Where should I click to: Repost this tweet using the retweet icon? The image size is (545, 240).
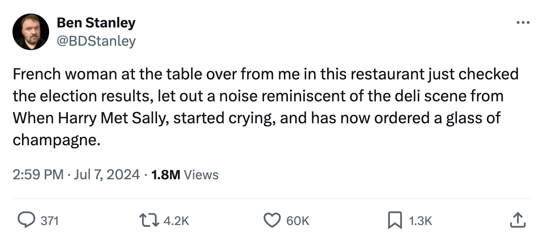pos(148,220)
